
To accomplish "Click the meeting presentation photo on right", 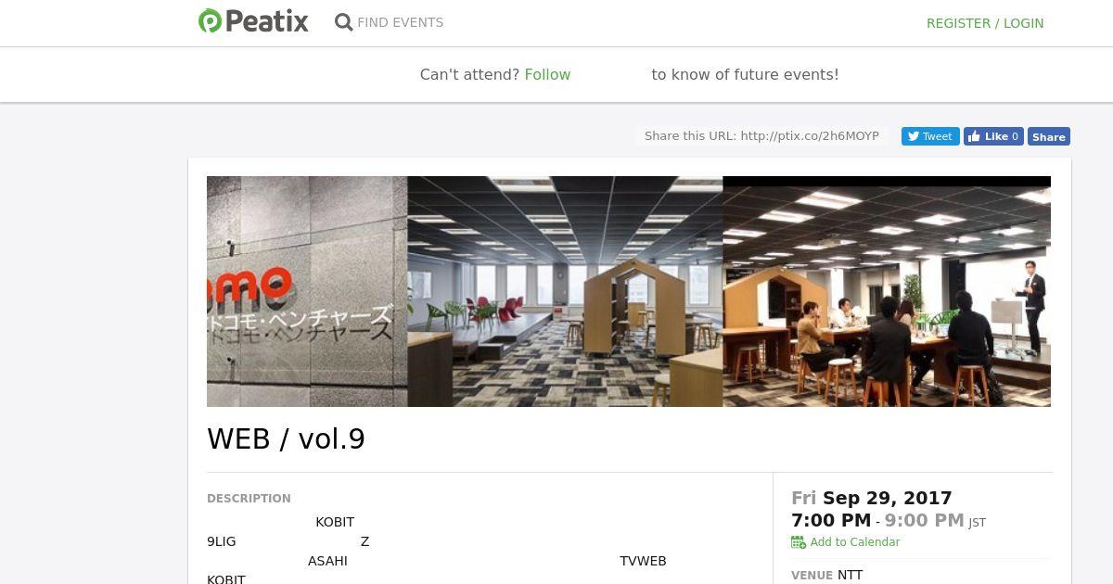I will (887, 291).
